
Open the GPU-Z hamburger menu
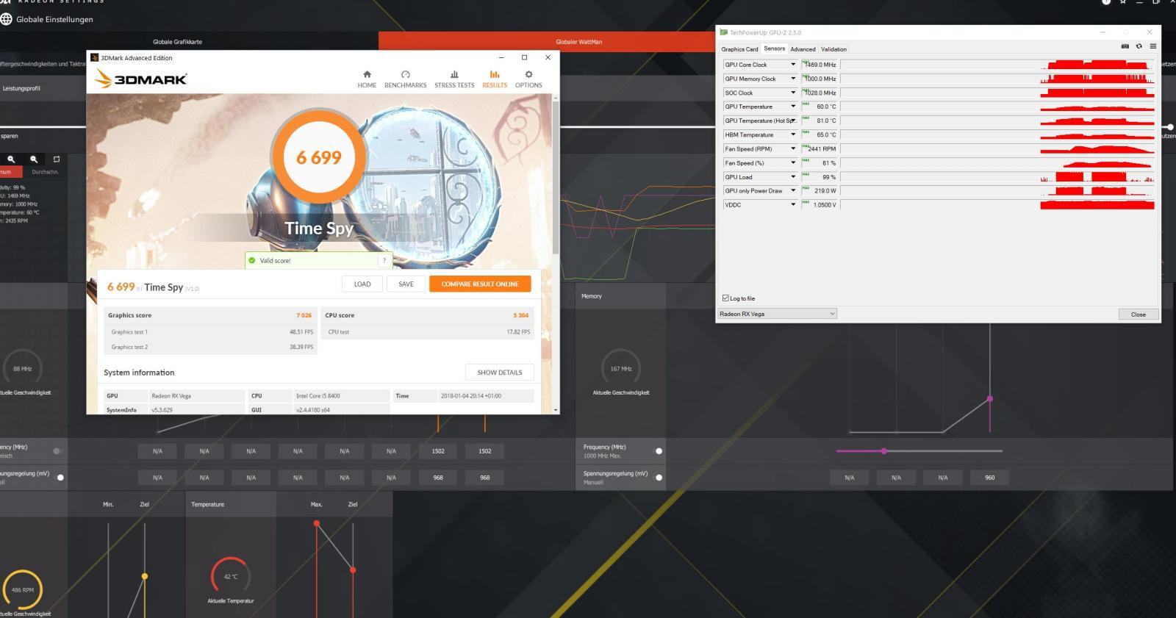click(1152, 46)
